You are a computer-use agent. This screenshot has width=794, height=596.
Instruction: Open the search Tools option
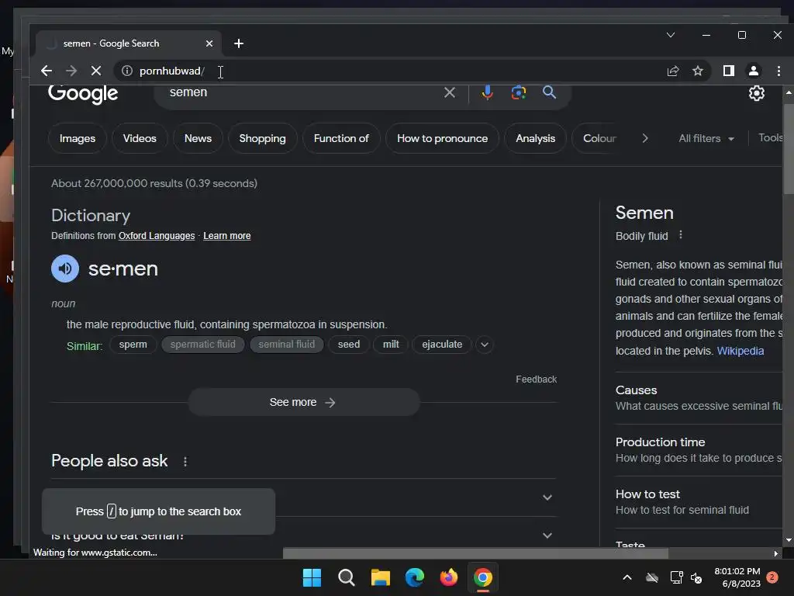[770, 138]
